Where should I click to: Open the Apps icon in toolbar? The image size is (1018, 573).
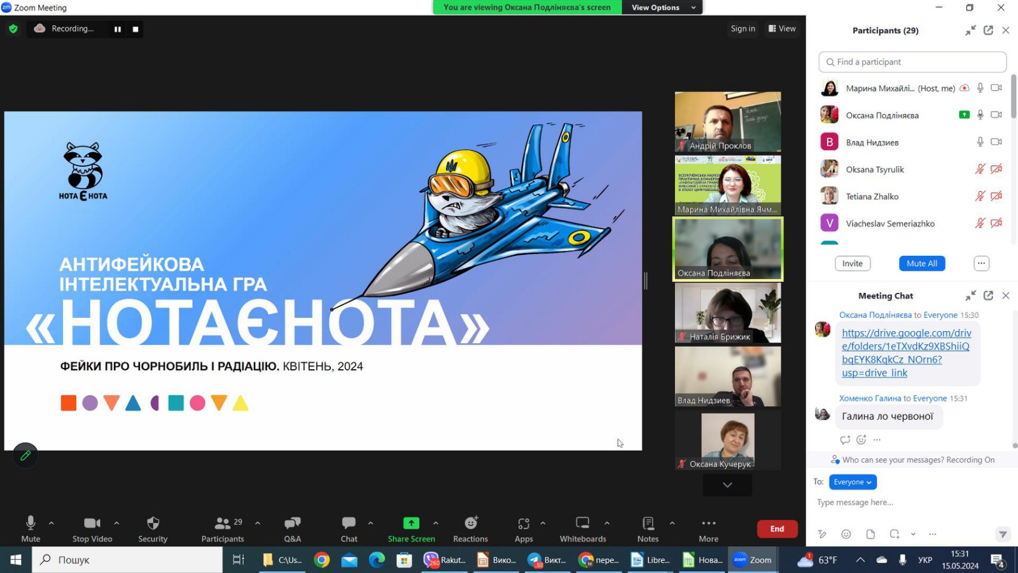(x=524, y=528)
